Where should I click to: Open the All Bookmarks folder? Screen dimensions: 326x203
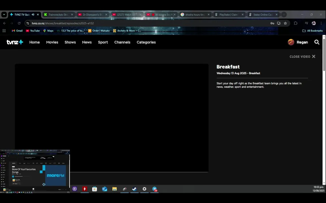point(312,31)
